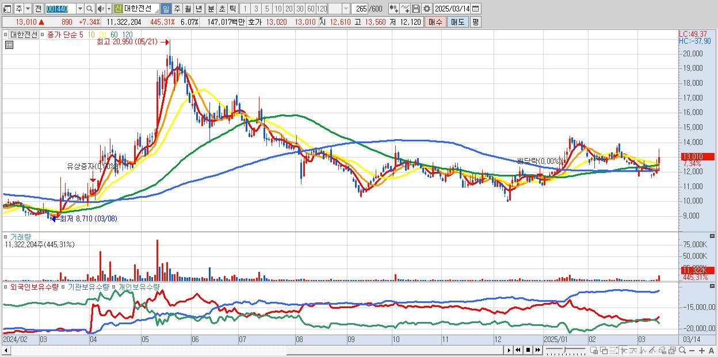Click the window-with-grid icon in bottom toolbar

(x=594, y=350)
